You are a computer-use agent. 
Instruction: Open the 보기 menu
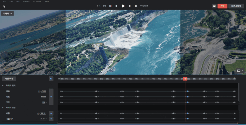[x=18, y=1]
